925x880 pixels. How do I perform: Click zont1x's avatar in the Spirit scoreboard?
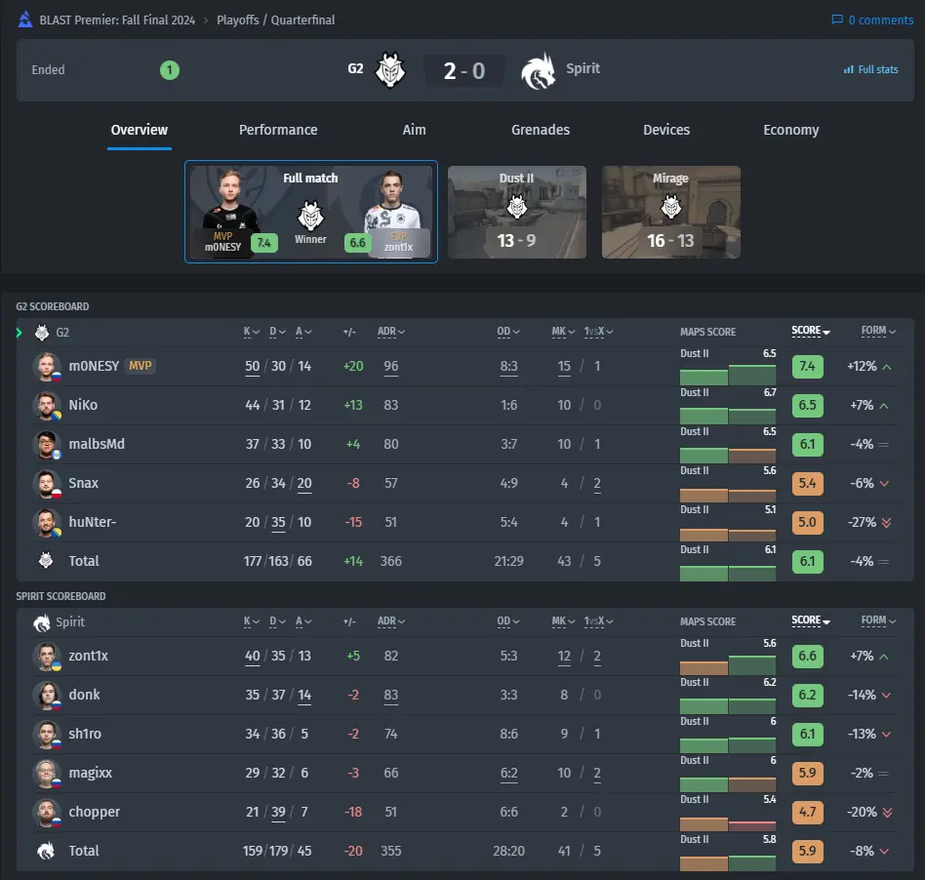point(47,656)
